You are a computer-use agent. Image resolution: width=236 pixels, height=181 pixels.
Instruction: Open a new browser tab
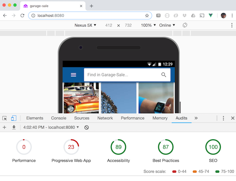[x=91, y=6]
